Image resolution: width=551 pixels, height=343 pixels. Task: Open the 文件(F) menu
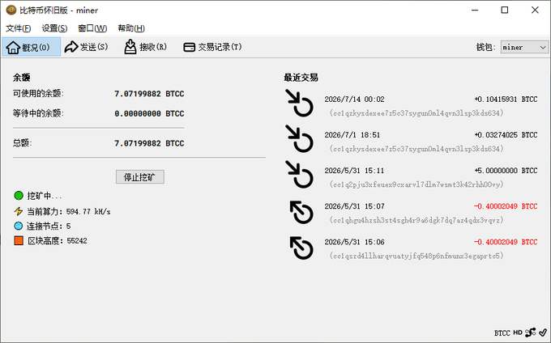pyautogui.click(x=19, y=28)
